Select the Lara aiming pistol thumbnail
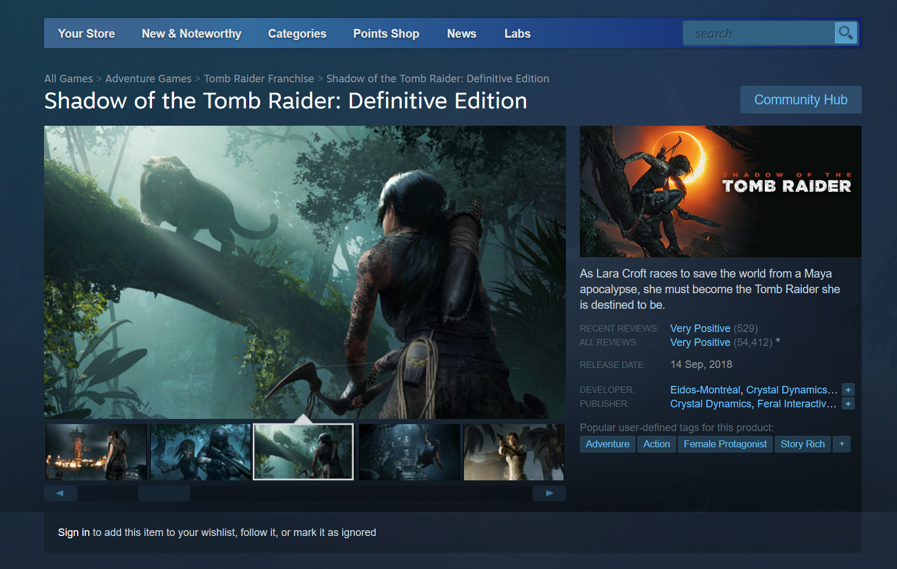This screenshot has width=897, height=569. [x=514, y=452]
